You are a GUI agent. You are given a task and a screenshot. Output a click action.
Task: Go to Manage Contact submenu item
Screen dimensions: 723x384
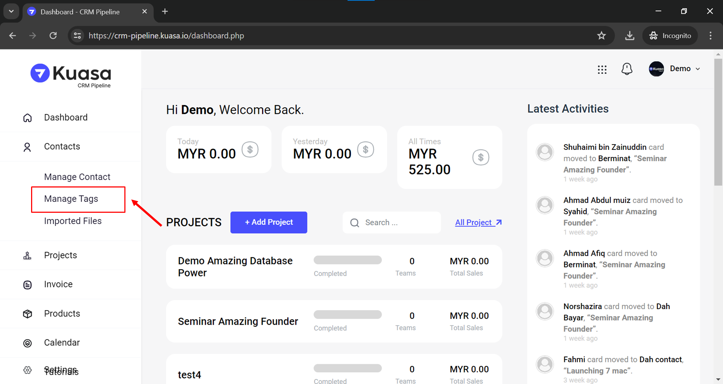pyautogui.click(x=77, y=177)
